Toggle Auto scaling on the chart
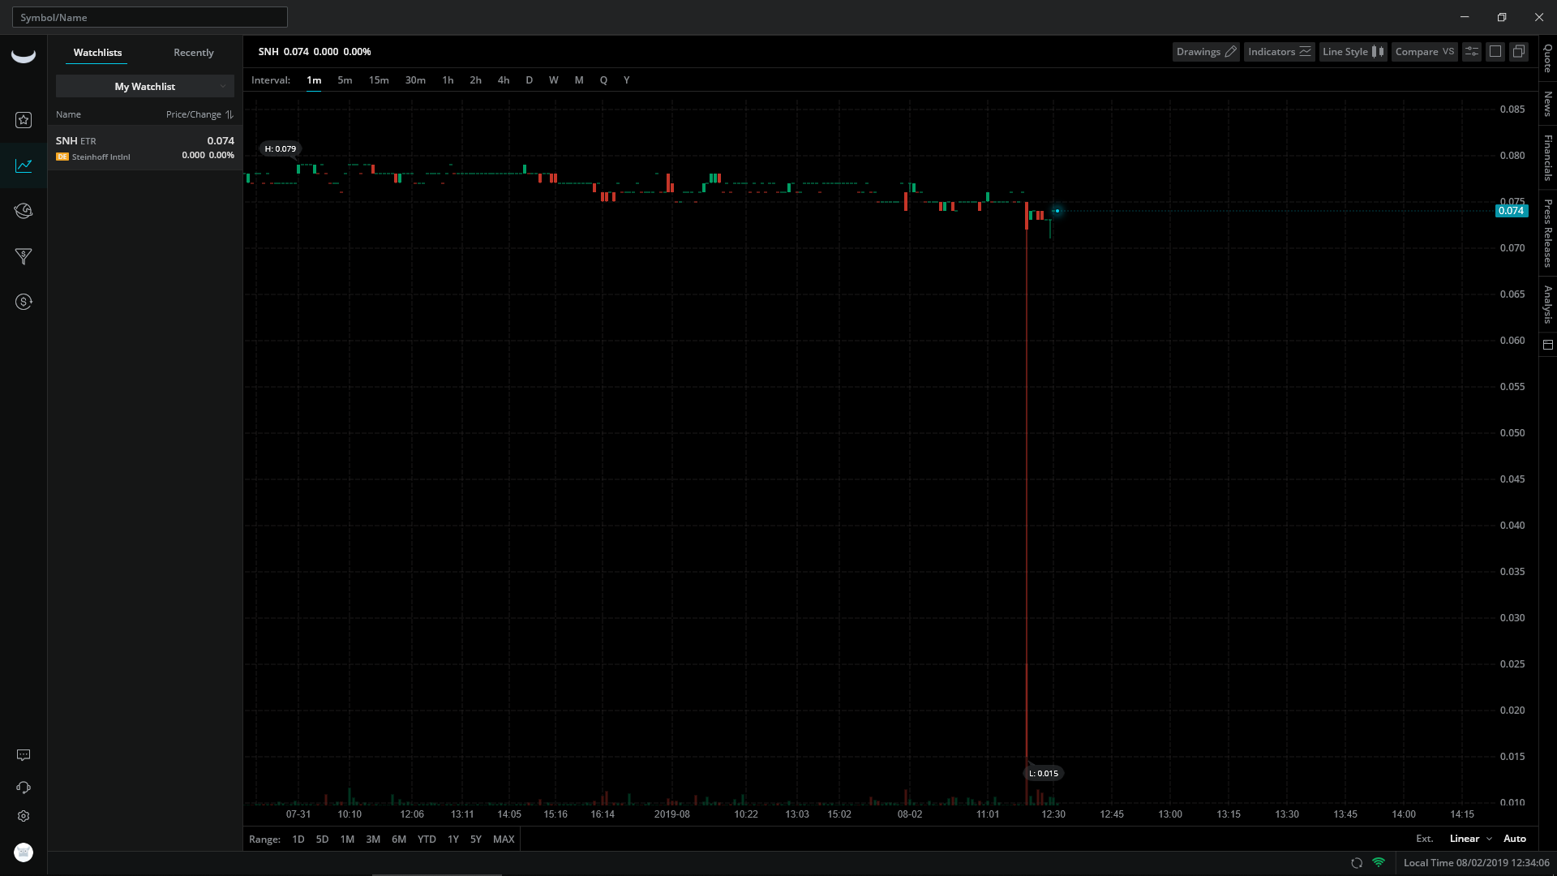The image size is (1557, 876). [1514, 839]
